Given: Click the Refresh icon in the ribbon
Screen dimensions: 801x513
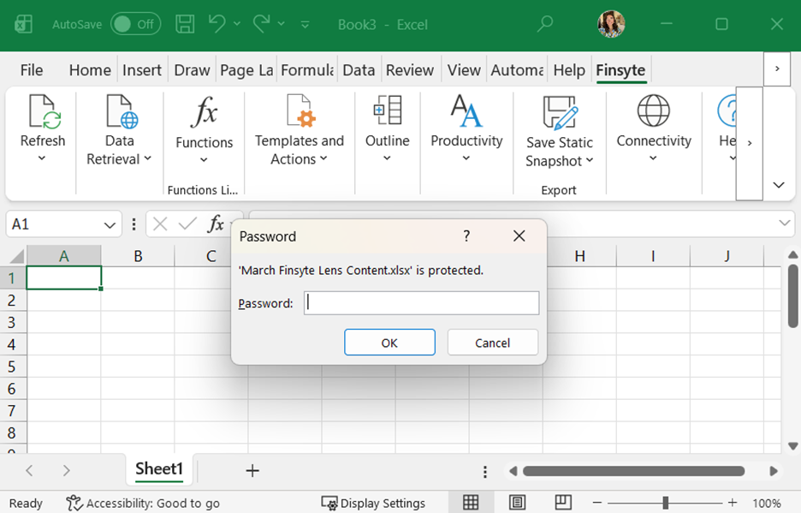Looking at the screenshot, I should click(x=43, y=113).
